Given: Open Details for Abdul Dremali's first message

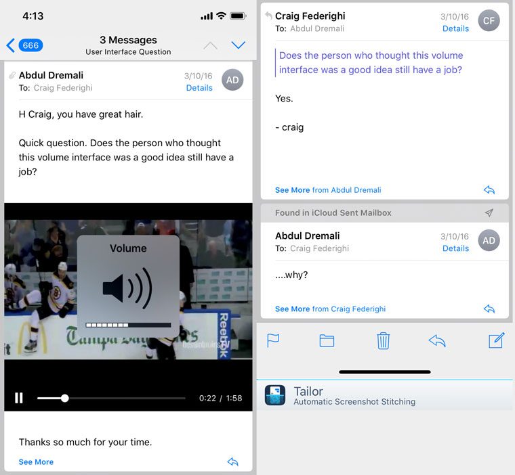Looking at the screenshot, I should click(199, 88).
